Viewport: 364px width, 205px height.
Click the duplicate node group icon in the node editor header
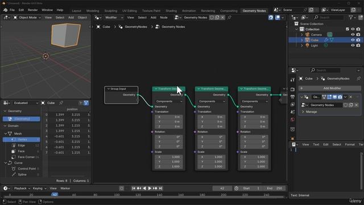point(217,18)
